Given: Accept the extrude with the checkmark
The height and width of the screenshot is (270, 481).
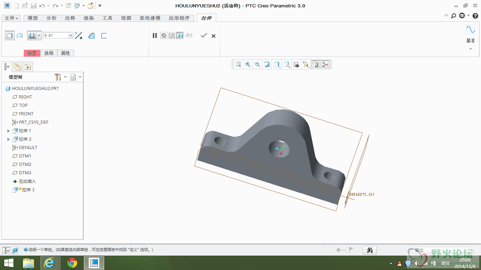Looking at the screenshot, I should (204, 36).
